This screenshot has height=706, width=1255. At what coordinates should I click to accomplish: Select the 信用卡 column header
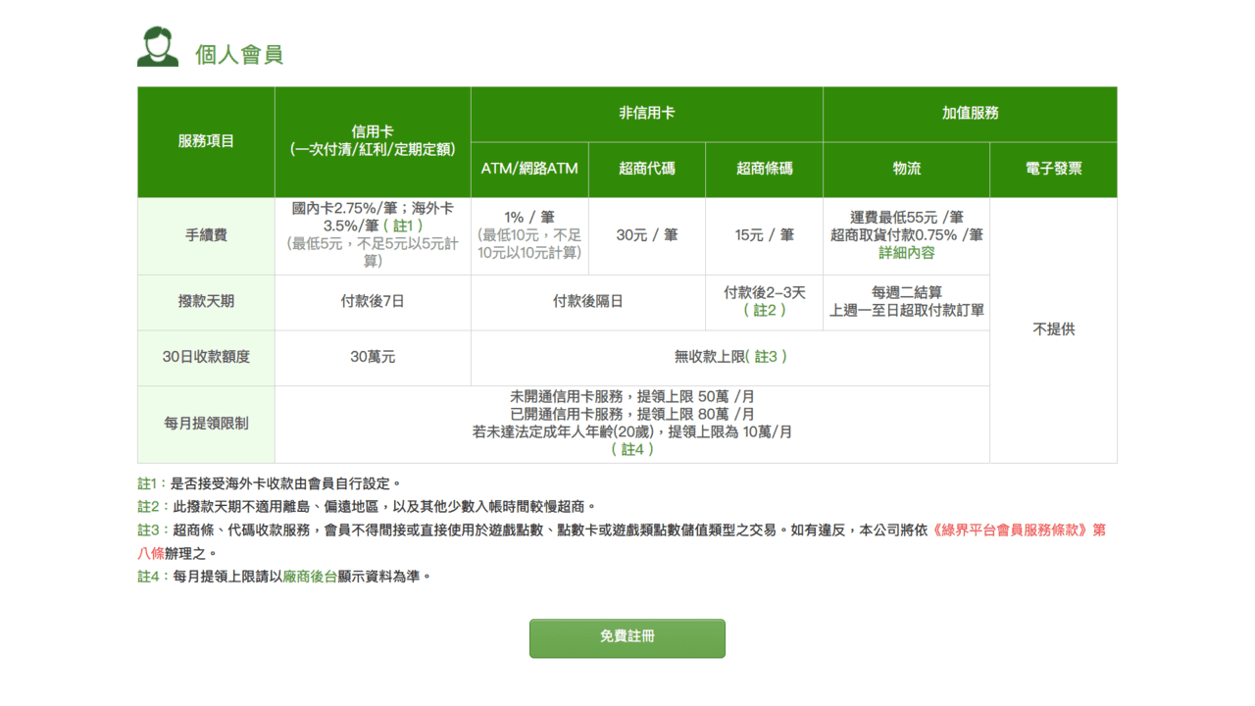373,140
